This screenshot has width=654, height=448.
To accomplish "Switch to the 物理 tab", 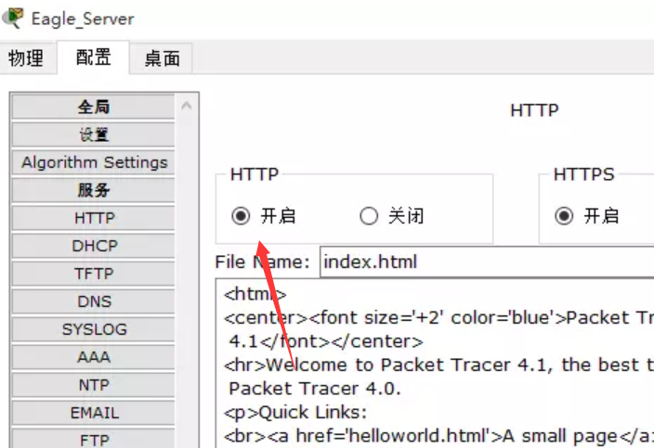I will [26, 58].
